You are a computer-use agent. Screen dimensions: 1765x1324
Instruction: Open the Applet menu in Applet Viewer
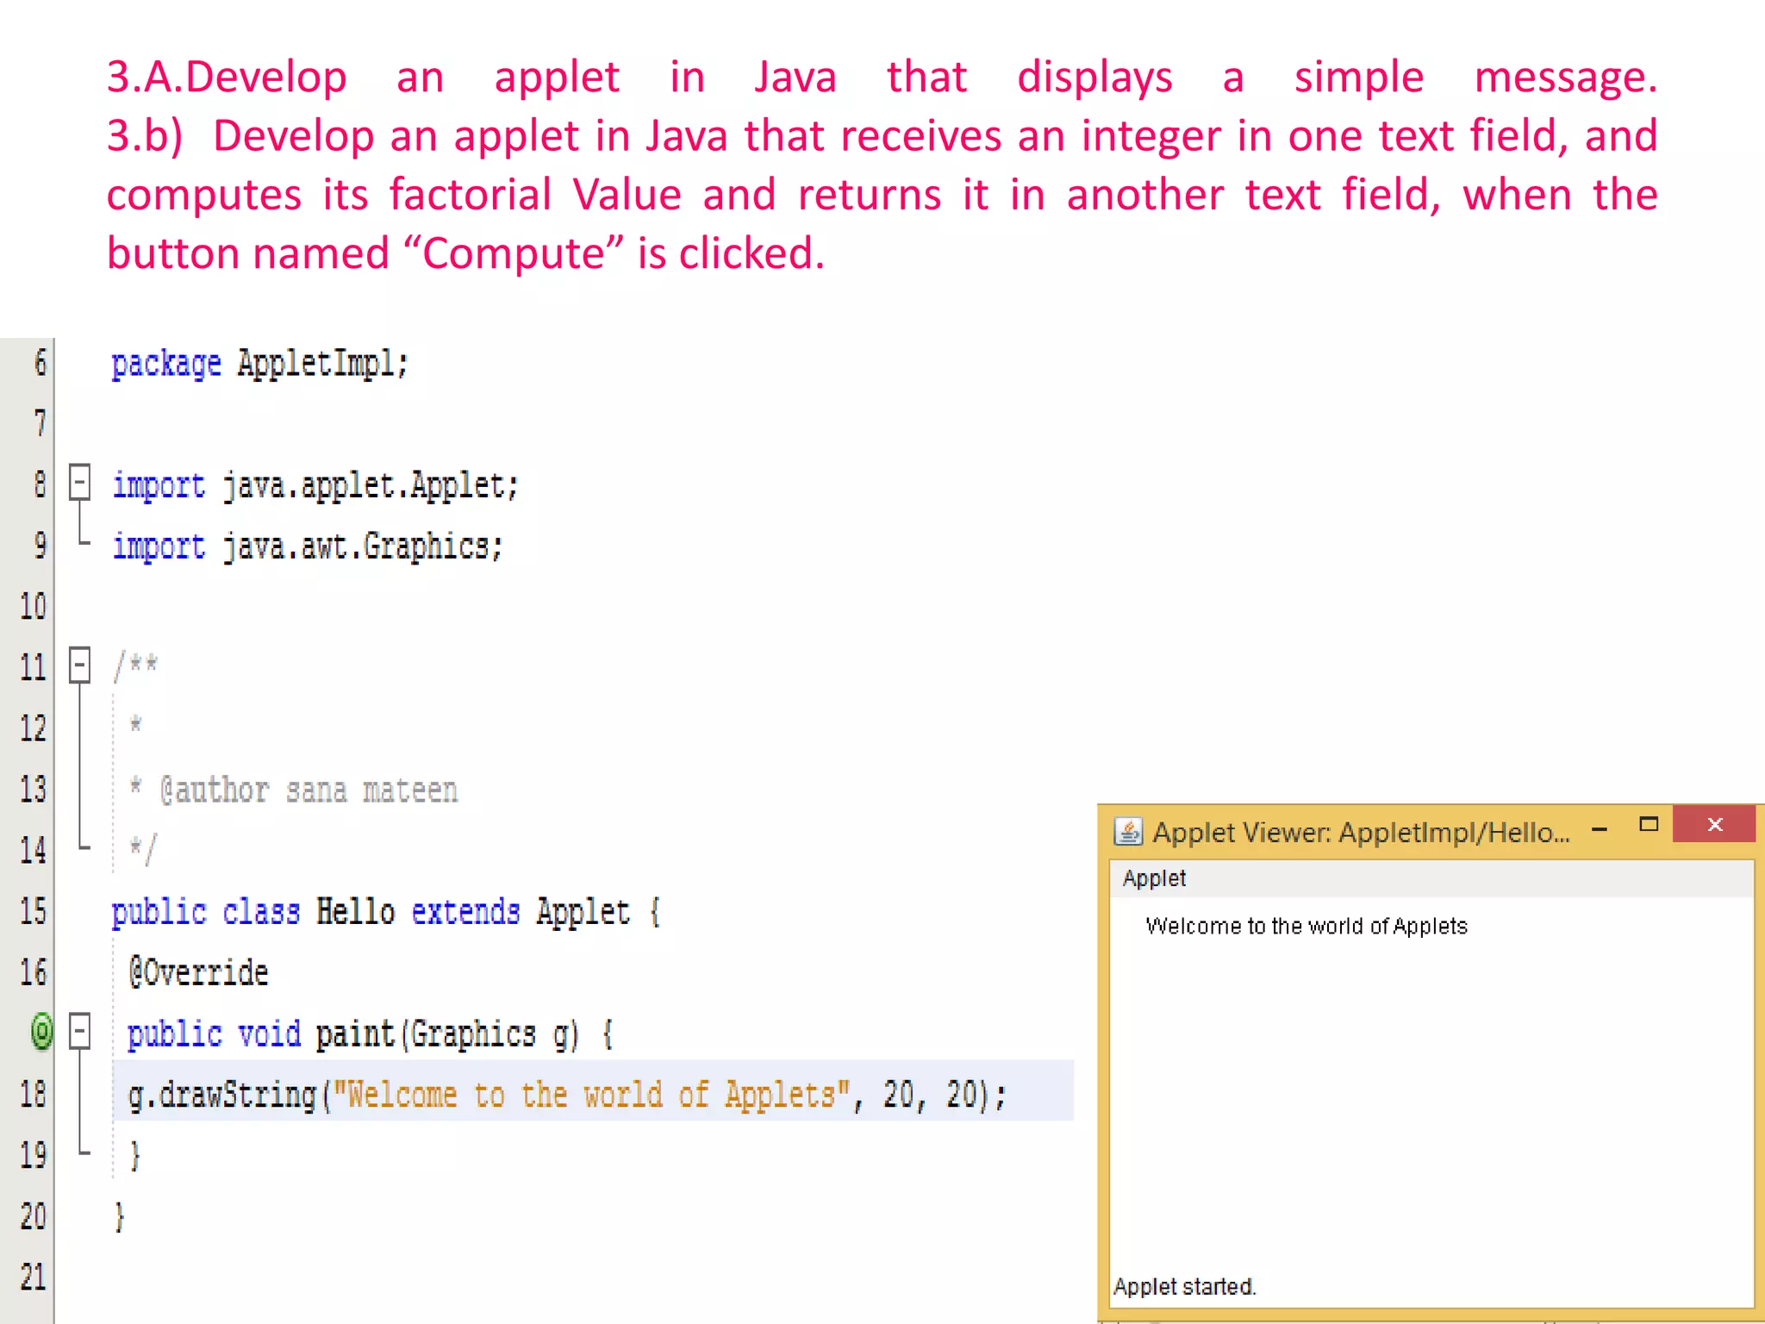(x=1154, y=878)
